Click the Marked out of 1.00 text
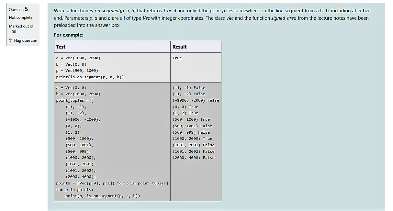The width and height of the screenshot is (393, 211). pyautogui.click(x=21, y=28)
